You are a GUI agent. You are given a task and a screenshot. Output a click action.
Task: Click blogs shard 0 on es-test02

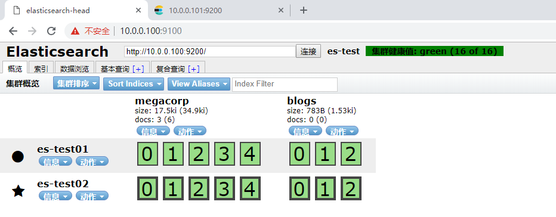pyautogui.click(x=299, y=188)
